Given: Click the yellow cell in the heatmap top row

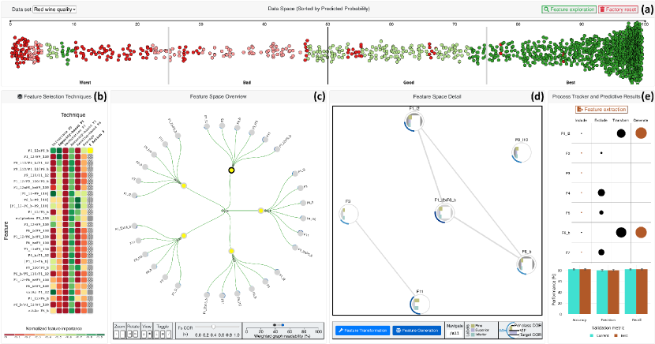Looking at the screenshot, I should point(90,151).
